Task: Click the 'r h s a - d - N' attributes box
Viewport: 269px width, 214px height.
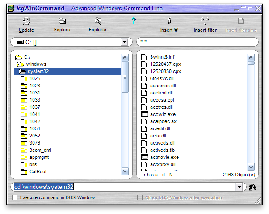Action: (158, 175)
